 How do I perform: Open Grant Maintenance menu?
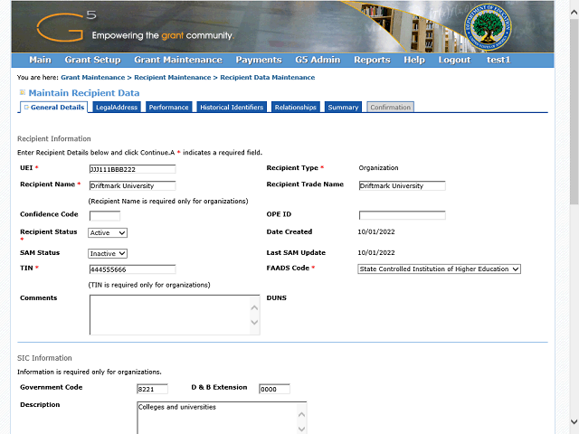tap(178, 60)
